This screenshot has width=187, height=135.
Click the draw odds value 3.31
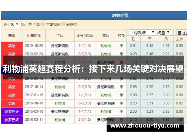[150, 103]
